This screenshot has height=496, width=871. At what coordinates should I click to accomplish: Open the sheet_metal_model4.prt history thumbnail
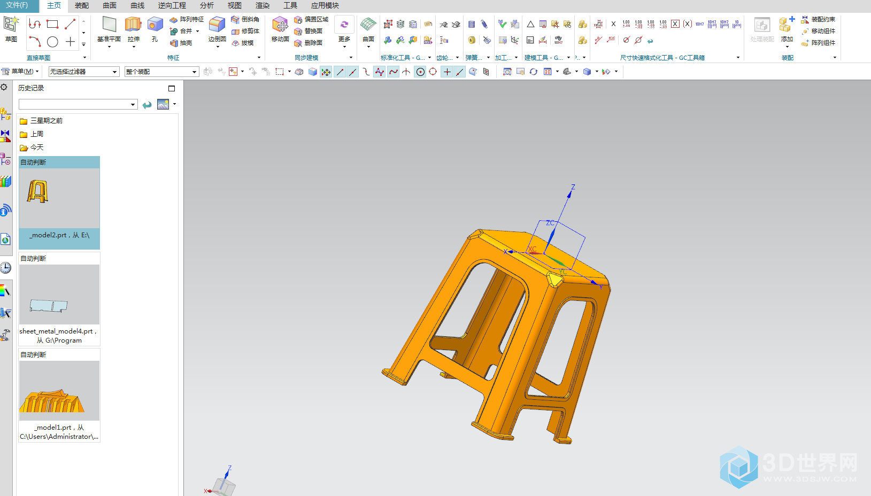(59, 299)
